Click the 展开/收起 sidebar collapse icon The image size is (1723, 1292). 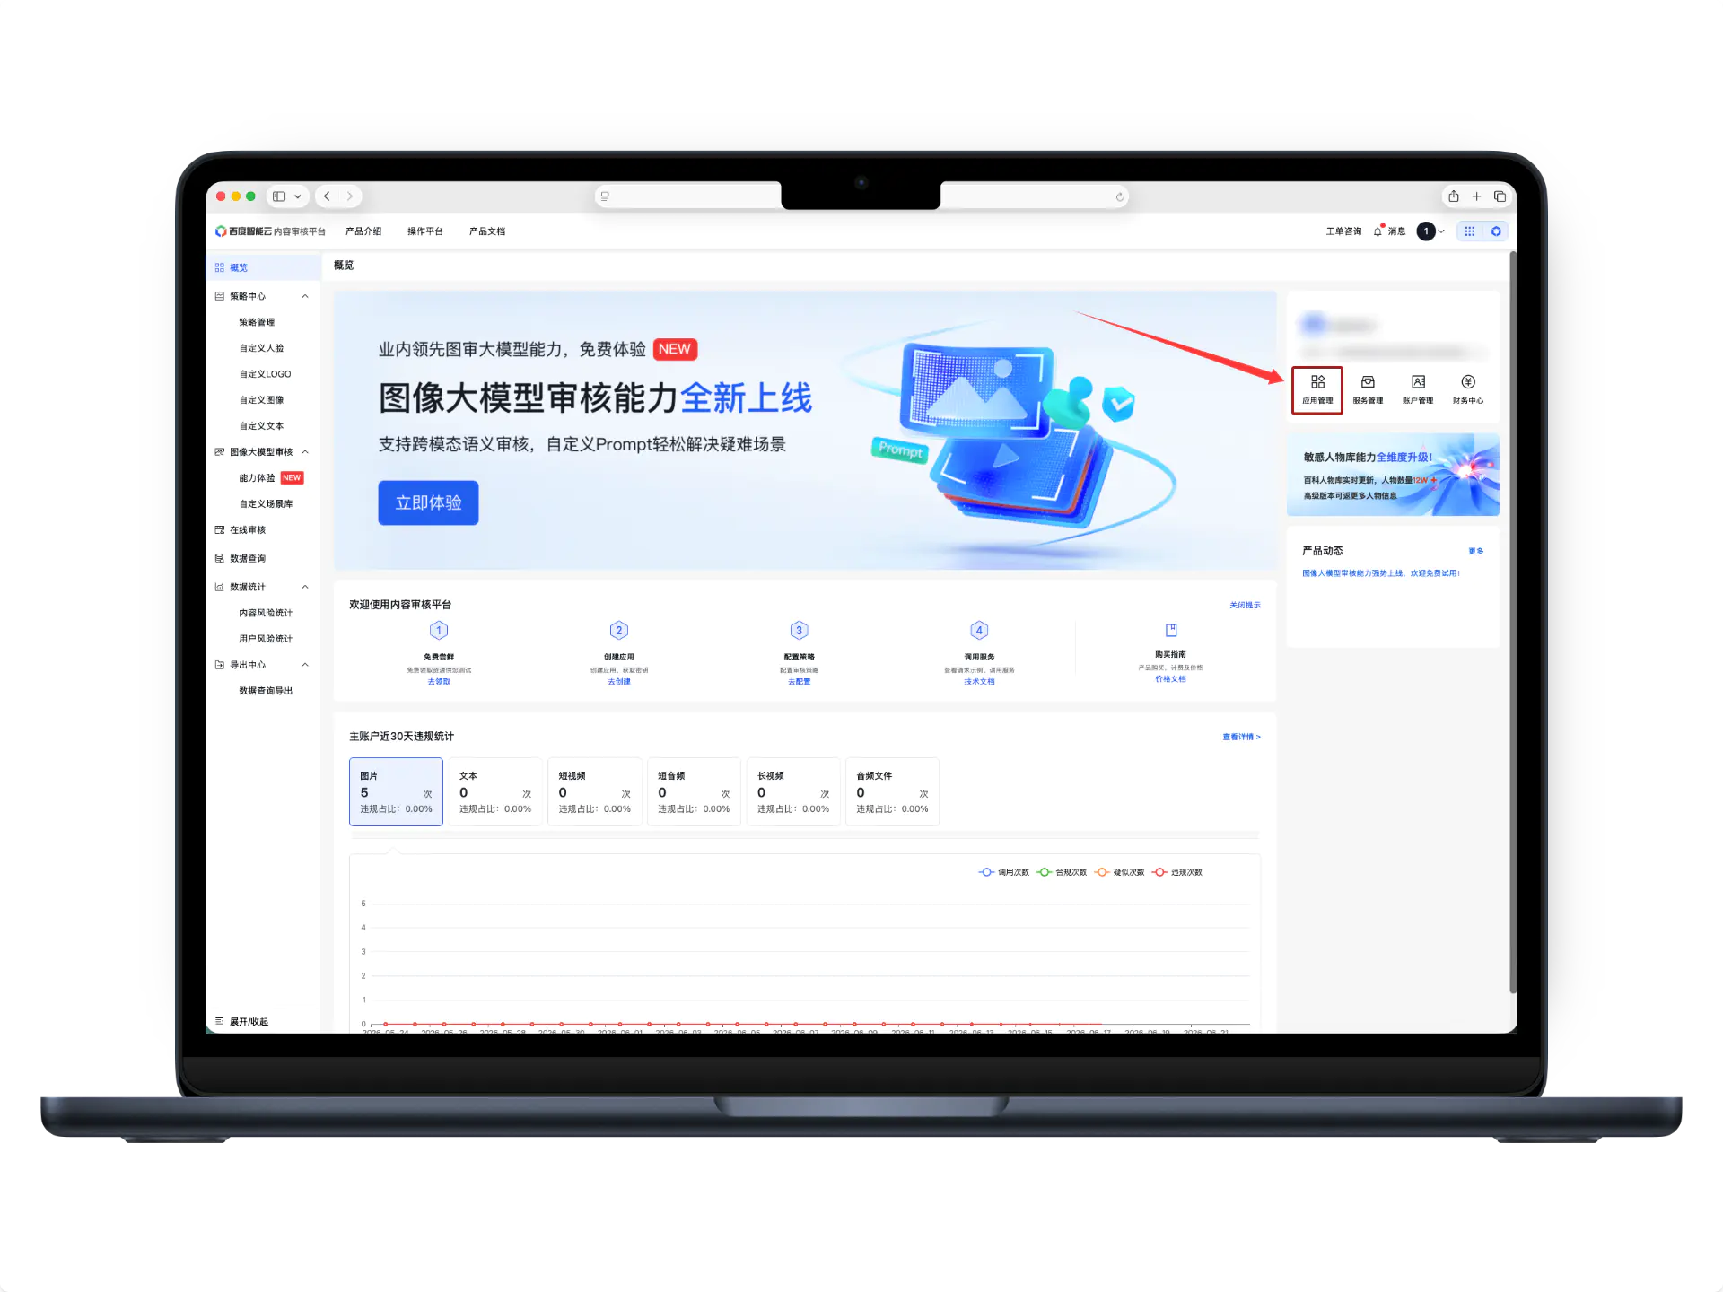(220, 1021)
